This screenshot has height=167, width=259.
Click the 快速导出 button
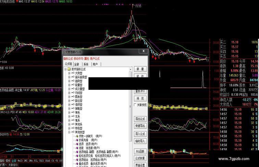(140, 126)
